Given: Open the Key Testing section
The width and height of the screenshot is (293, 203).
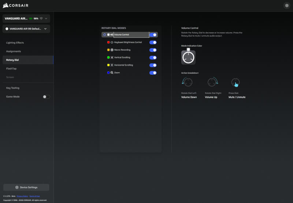Looking at the screenshot, I should coord(13,88).
